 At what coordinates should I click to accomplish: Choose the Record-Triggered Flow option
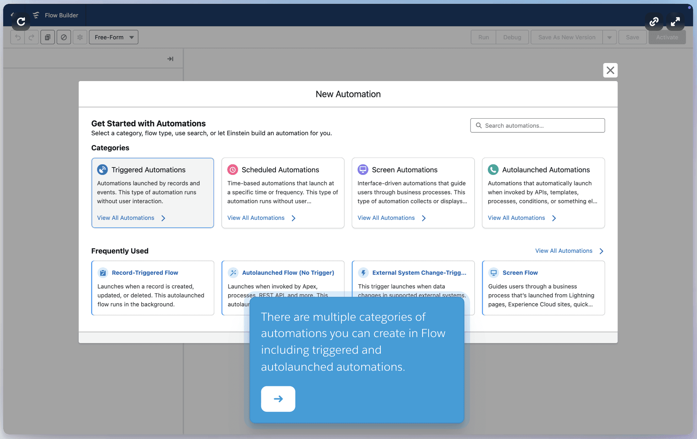click(145, 273)
